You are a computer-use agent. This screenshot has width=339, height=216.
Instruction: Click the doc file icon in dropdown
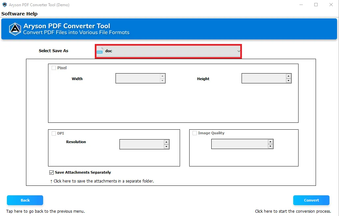[x=100, y=51]
